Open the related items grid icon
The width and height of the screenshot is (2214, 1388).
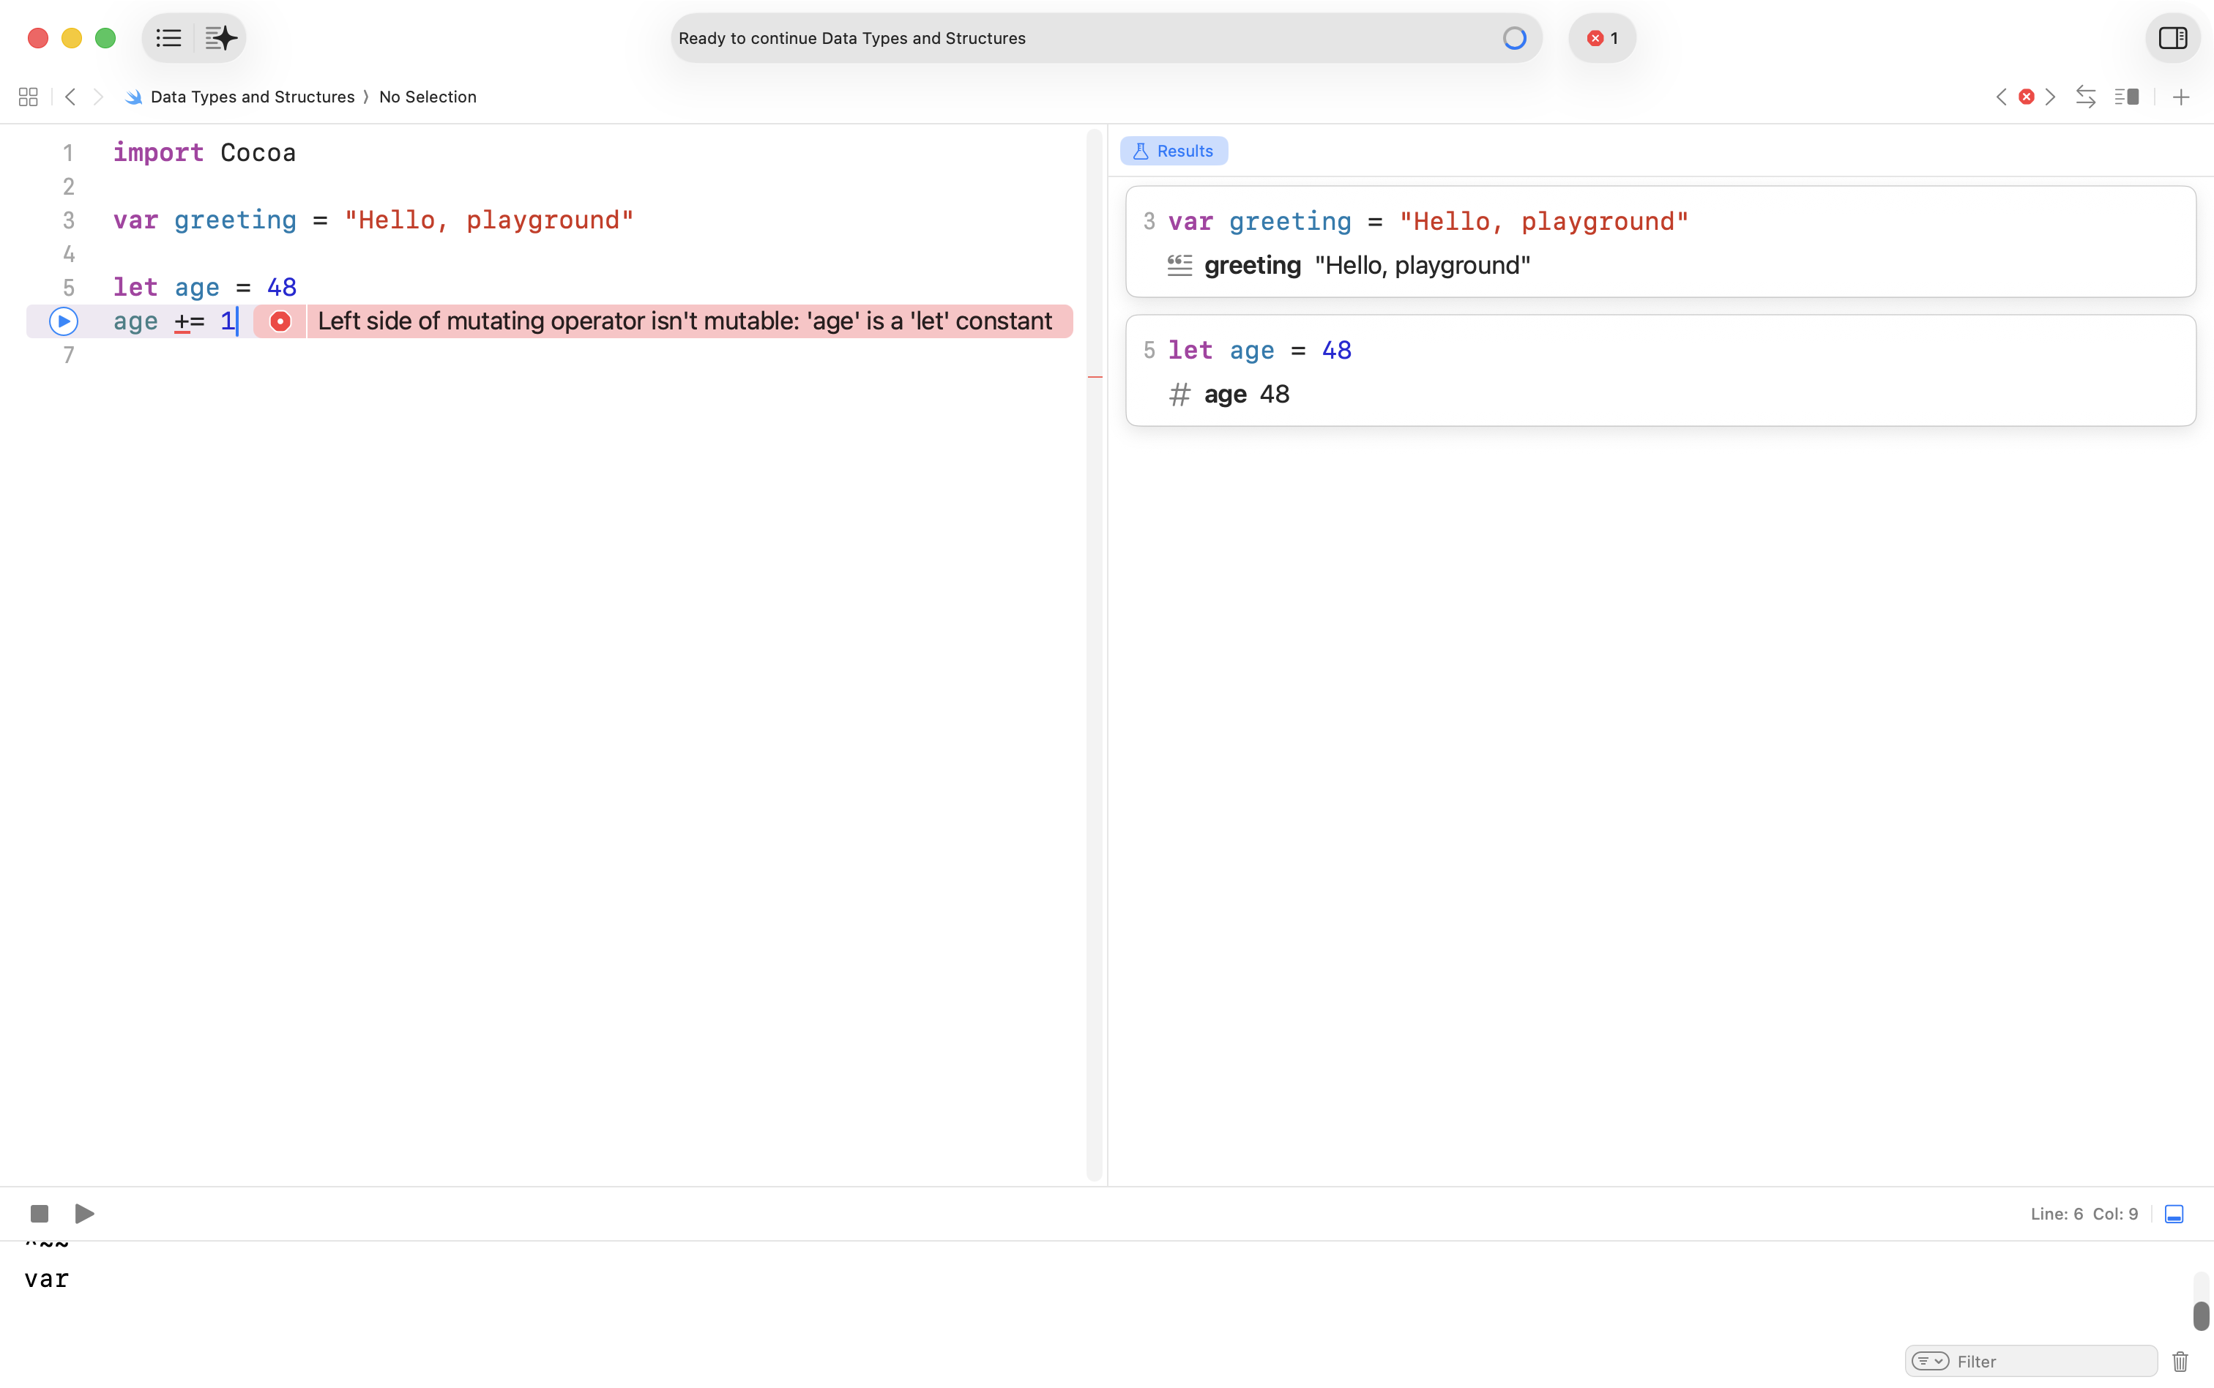point(29,97)
